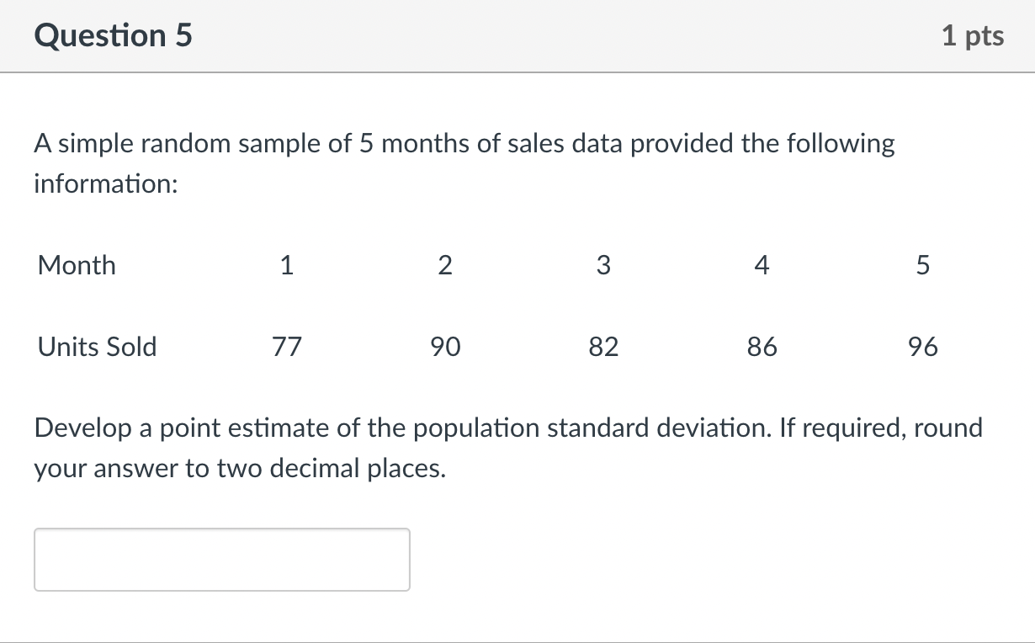The image size is (1035, 643).
Task: Click the Month row label
Action: point(76,265)
